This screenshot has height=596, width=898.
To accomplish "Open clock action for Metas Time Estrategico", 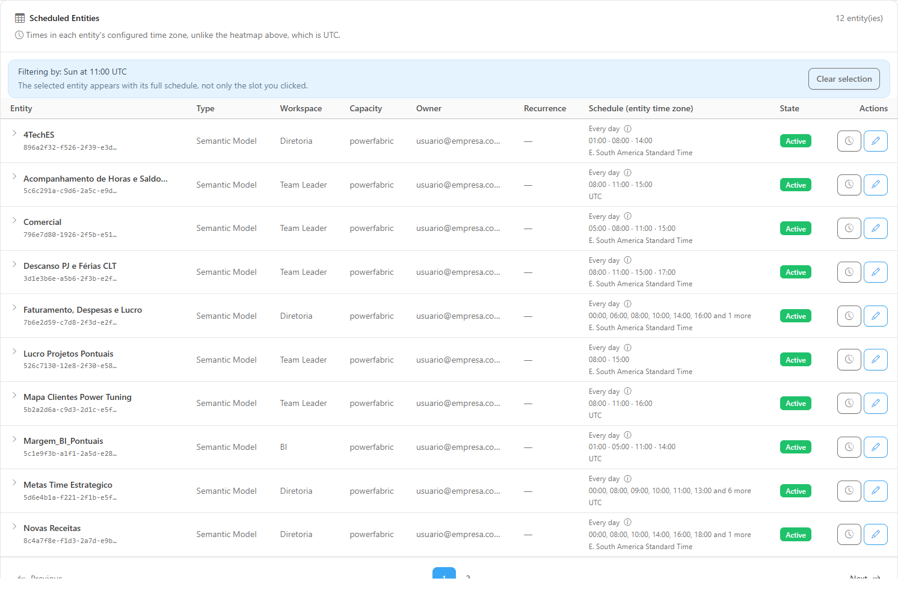I will tap(849, 491).
